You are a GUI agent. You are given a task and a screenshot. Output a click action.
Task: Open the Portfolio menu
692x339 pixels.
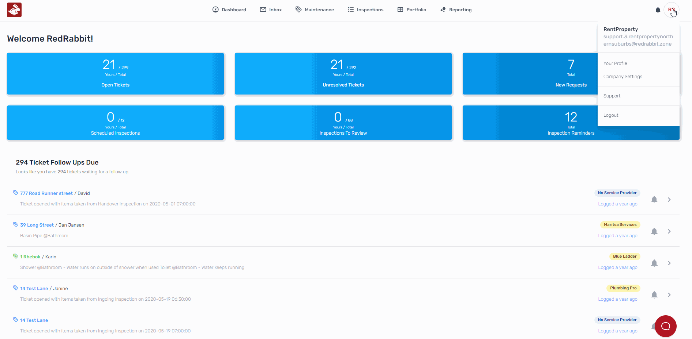[x=412, y=10]
